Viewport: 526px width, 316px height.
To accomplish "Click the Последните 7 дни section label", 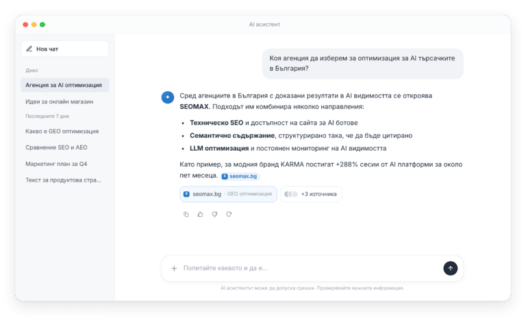I will tap(47, 117).
